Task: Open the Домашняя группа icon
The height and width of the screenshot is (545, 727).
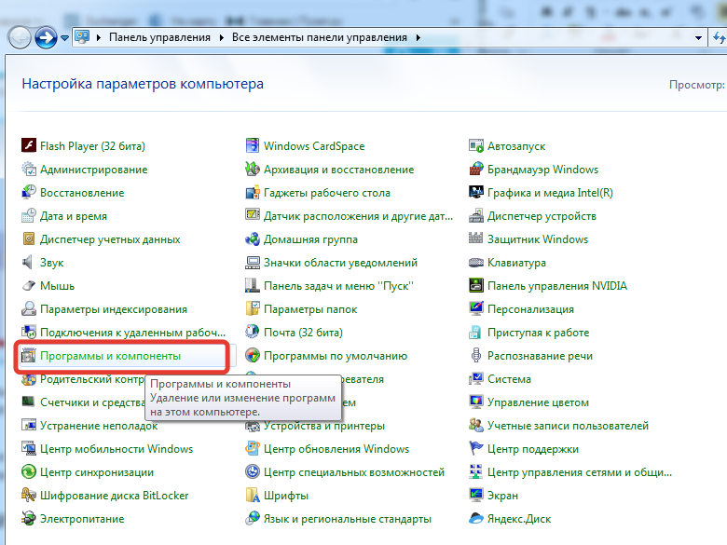Action: click(253, 238)
